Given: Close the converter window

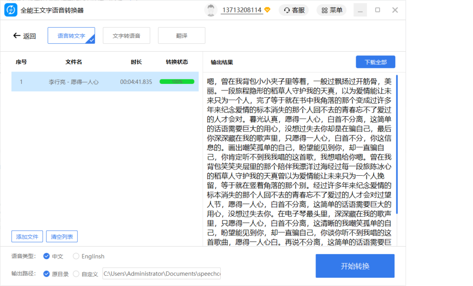Looking at the screenshot, I should pyautogui.click(x=395, y=10).
